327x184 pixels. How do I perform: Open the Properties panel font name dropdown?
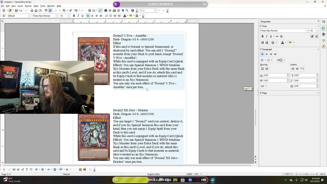click(x=307, y=31)
